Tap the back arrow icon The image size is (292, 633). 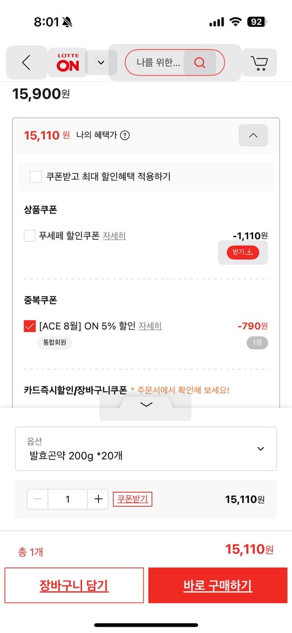coord(26,63)
